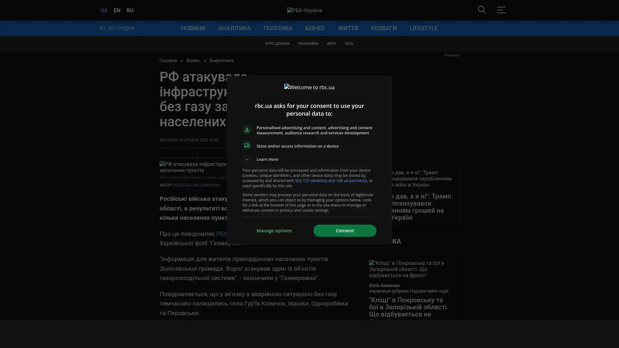The height and width of the screenshot is (348, 619).
Task: Expand Store and/or access information purpose
Action: point(297,146)
